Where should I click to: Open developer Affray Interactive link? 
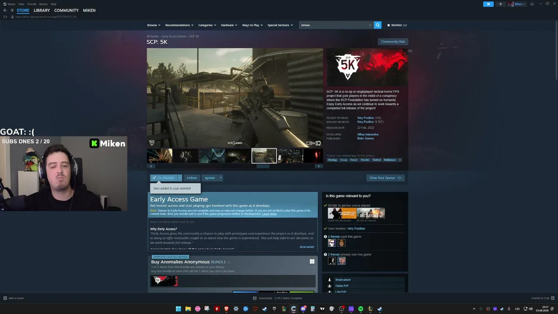368,134
